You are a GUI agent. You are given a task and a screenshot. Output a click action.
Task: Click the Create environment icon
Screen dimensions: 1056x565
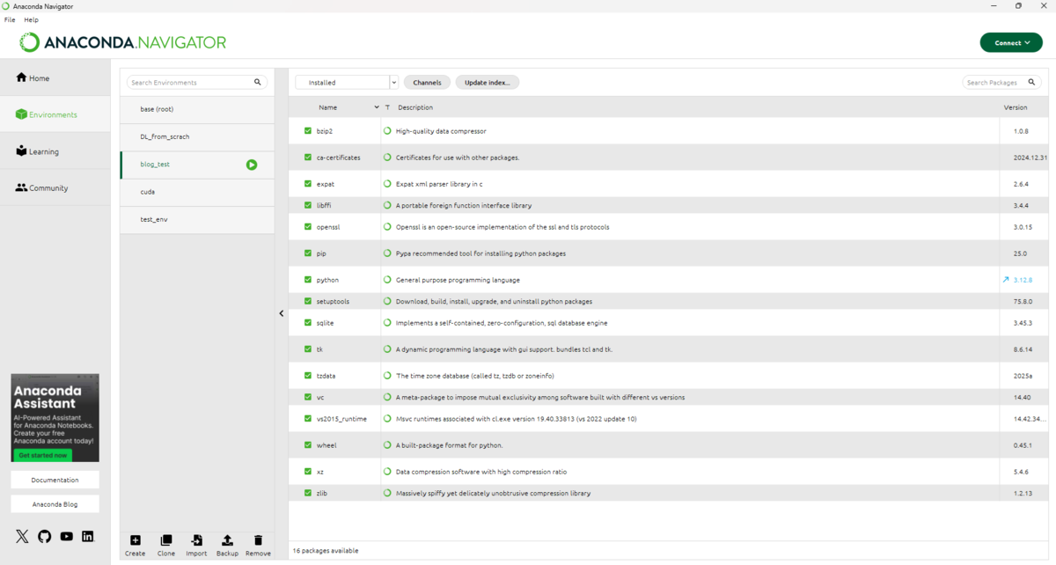(x=135, y=540)
